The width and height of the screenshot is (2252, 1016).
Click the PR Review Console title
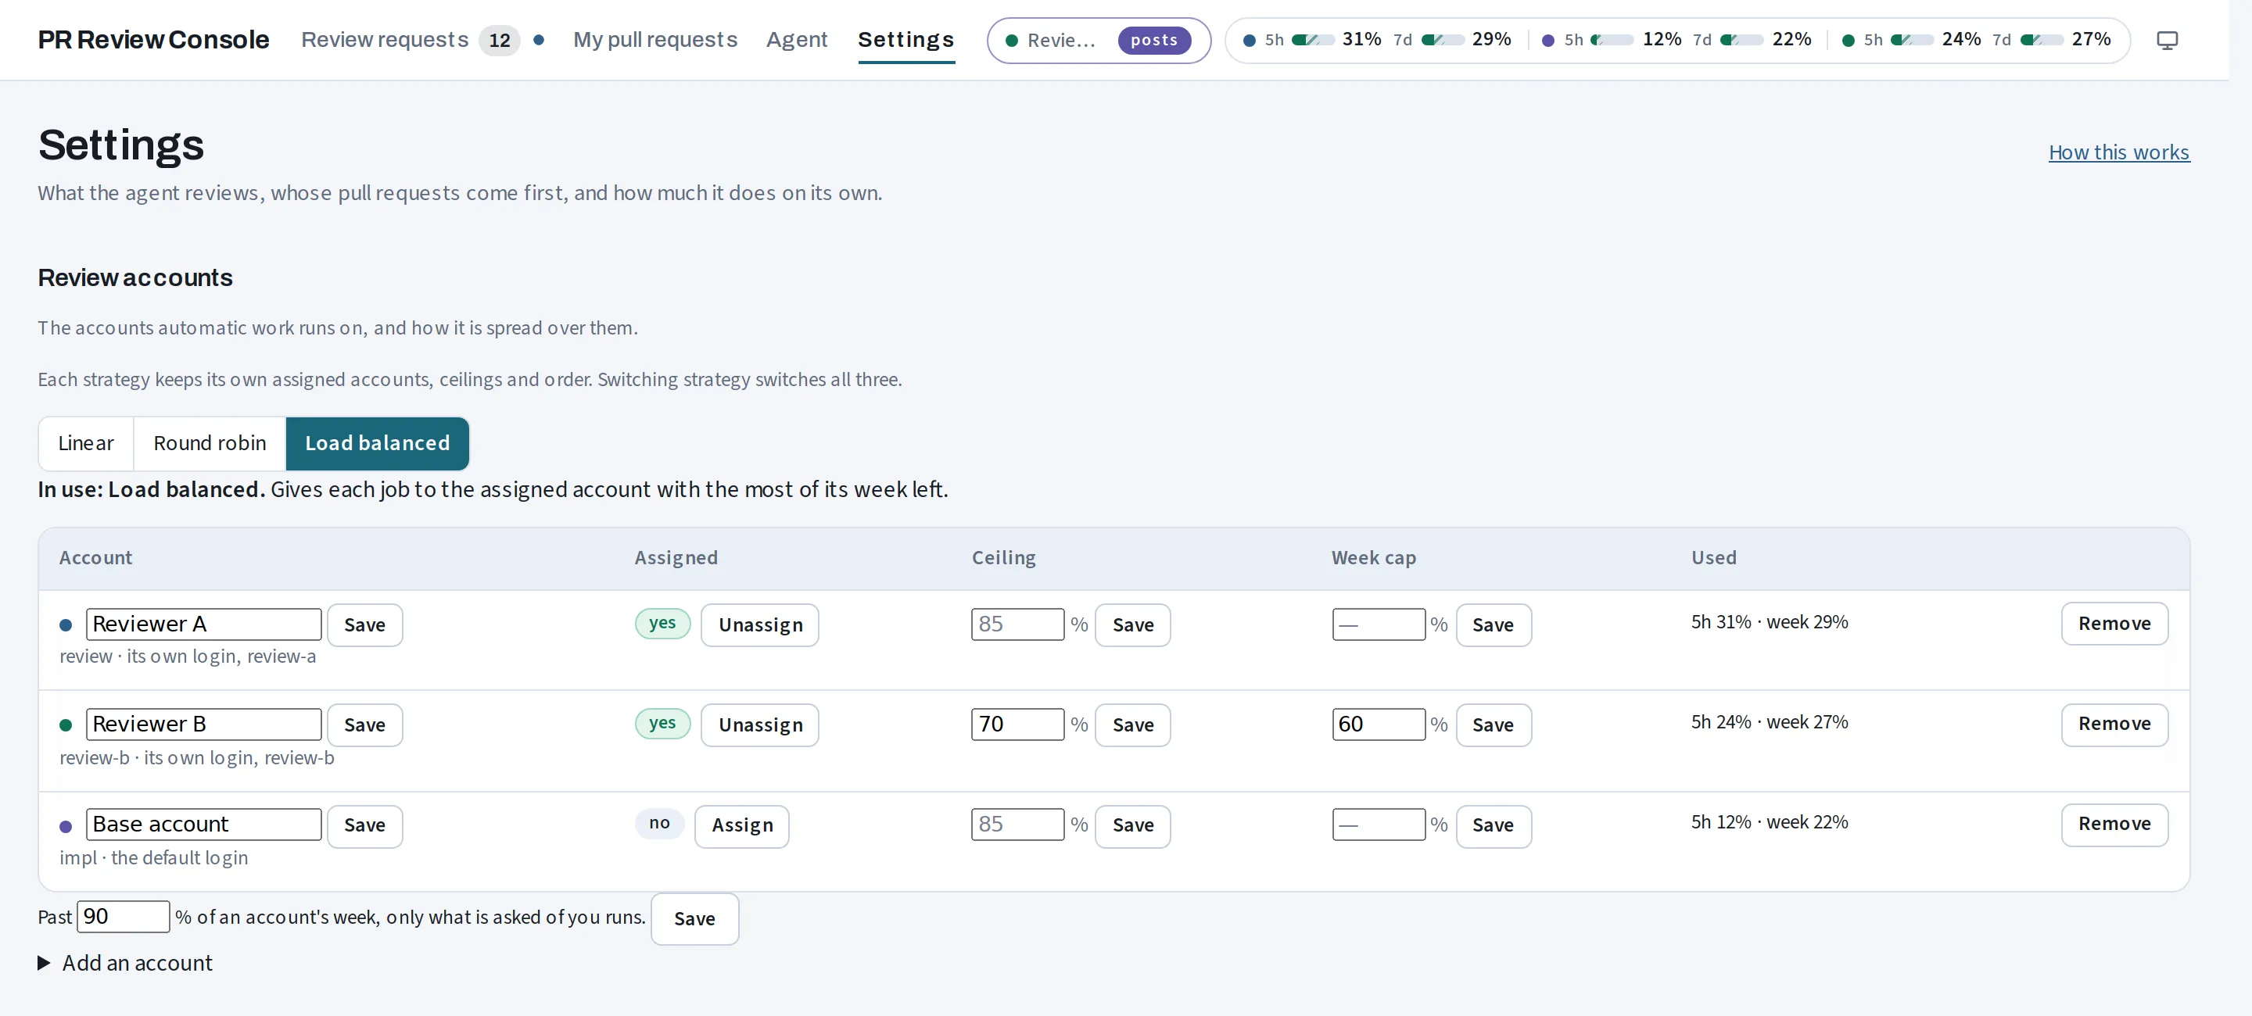(x=153, y=40)
